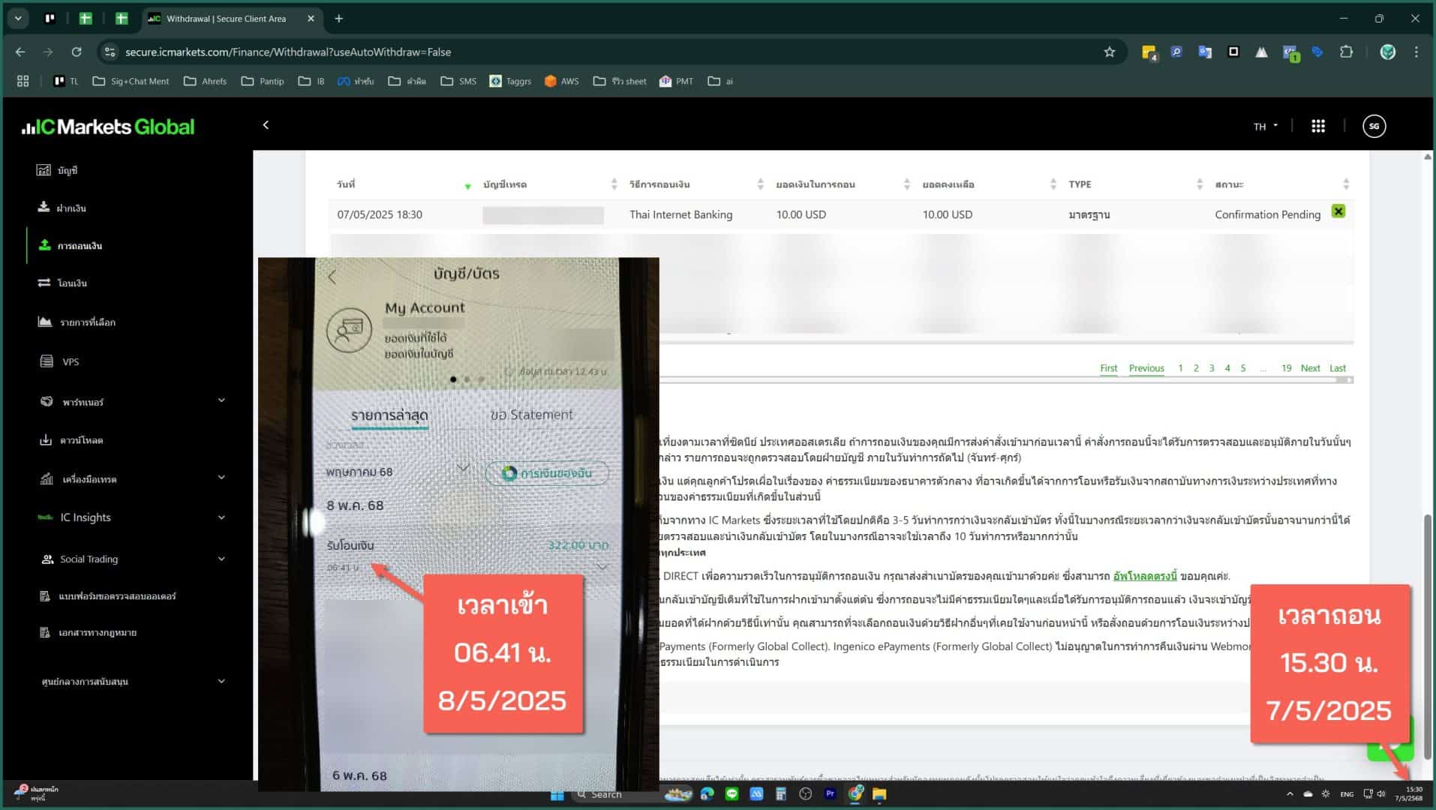View site information icon in address bar
Screen dimensions: 1436x810
[x=110, y=52]
